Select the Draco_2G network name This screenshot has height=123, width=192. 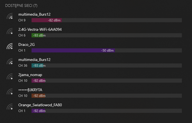pos(26,44)
